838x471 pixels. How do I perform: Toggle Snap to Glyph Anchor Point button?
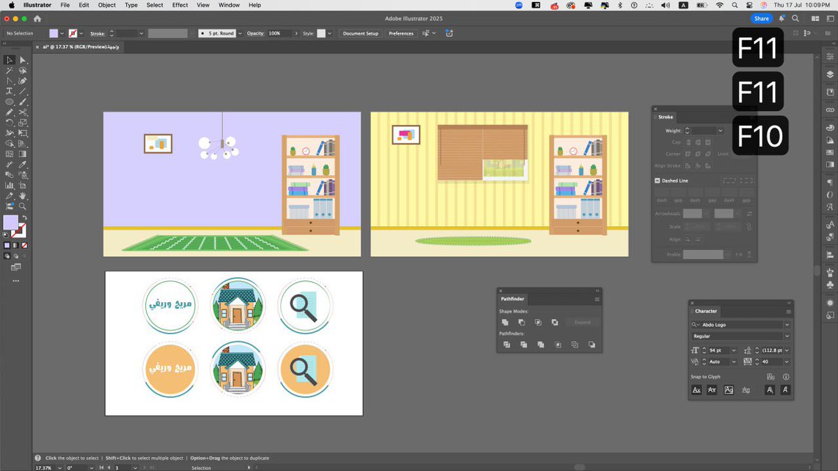(x=786, y=390)
